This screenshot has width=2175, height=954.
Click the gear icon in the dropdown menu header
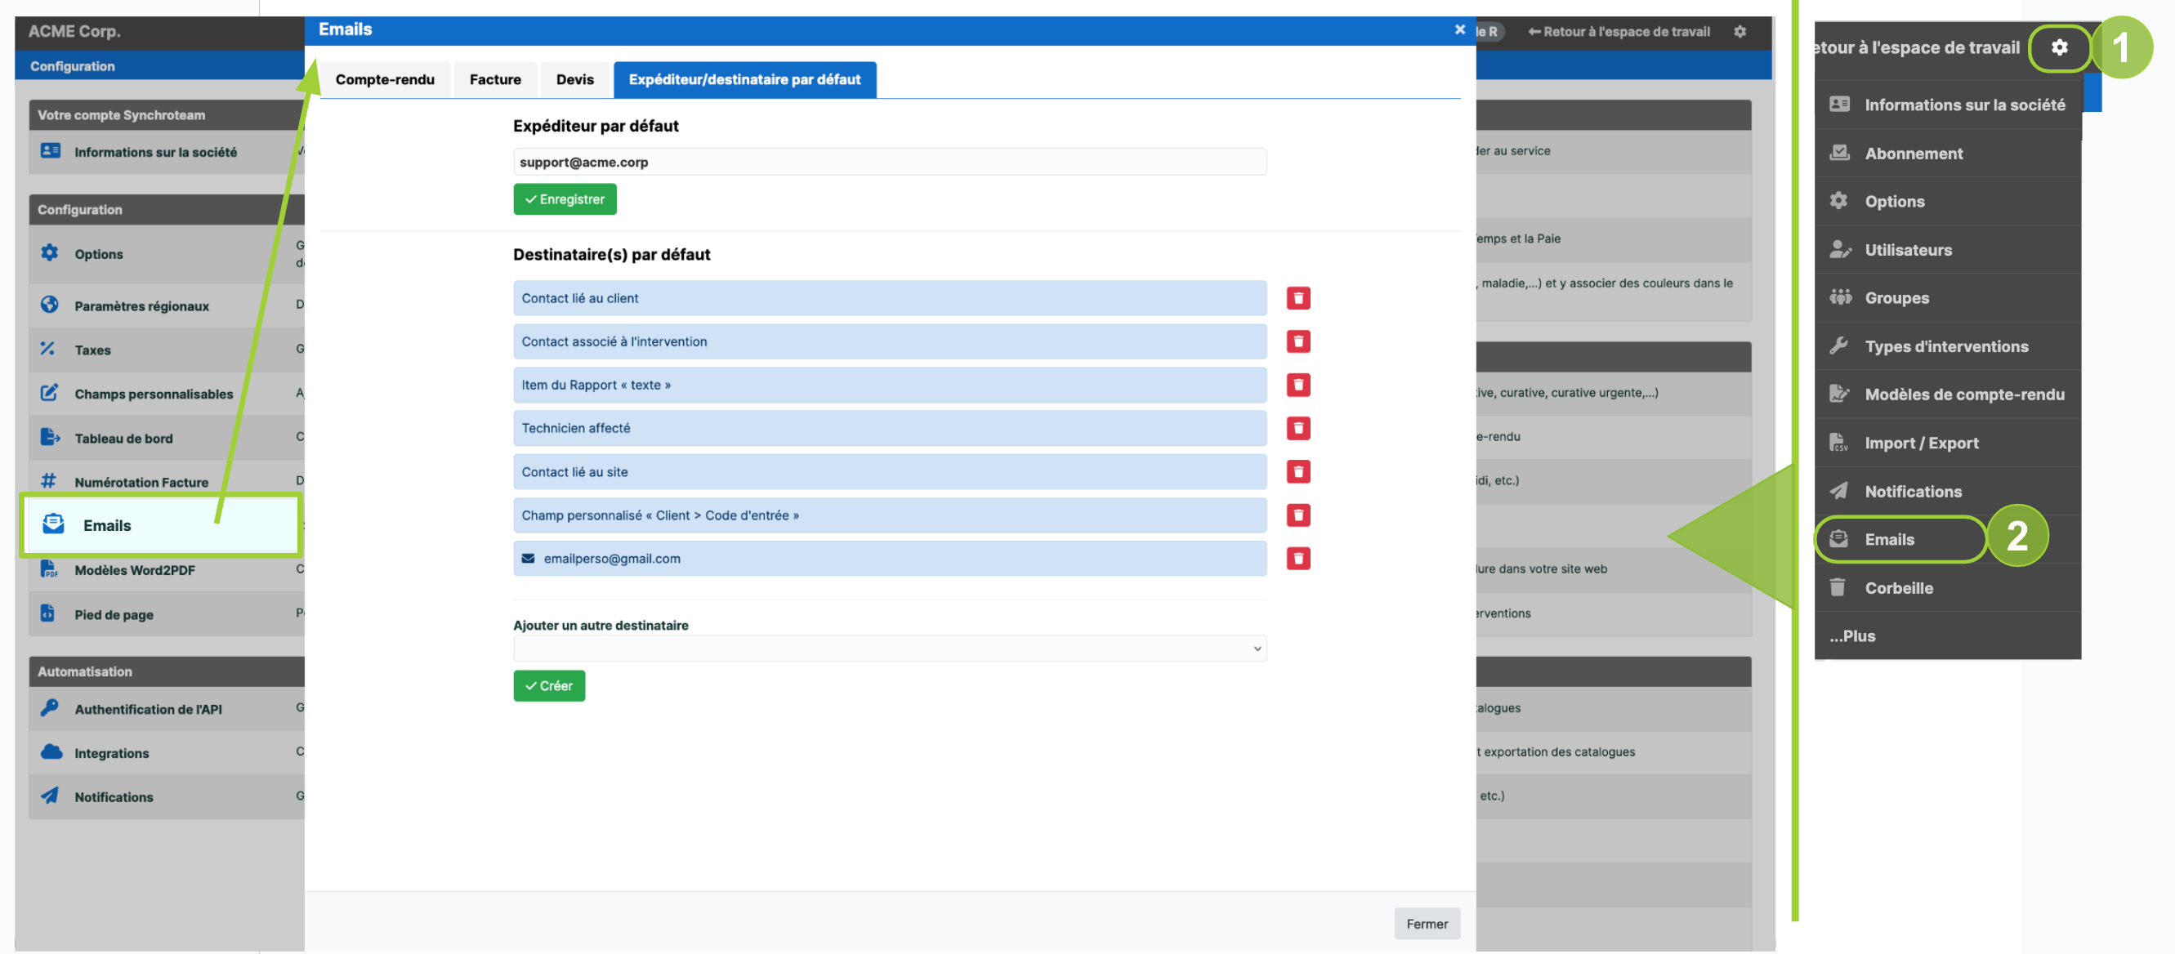tap(2059, 47)
